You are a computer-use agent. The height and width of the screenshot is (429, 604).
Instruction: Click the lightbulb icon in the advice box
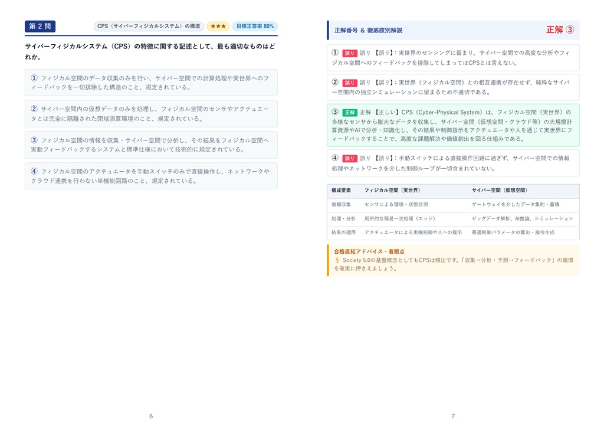[x=337, y=261]
